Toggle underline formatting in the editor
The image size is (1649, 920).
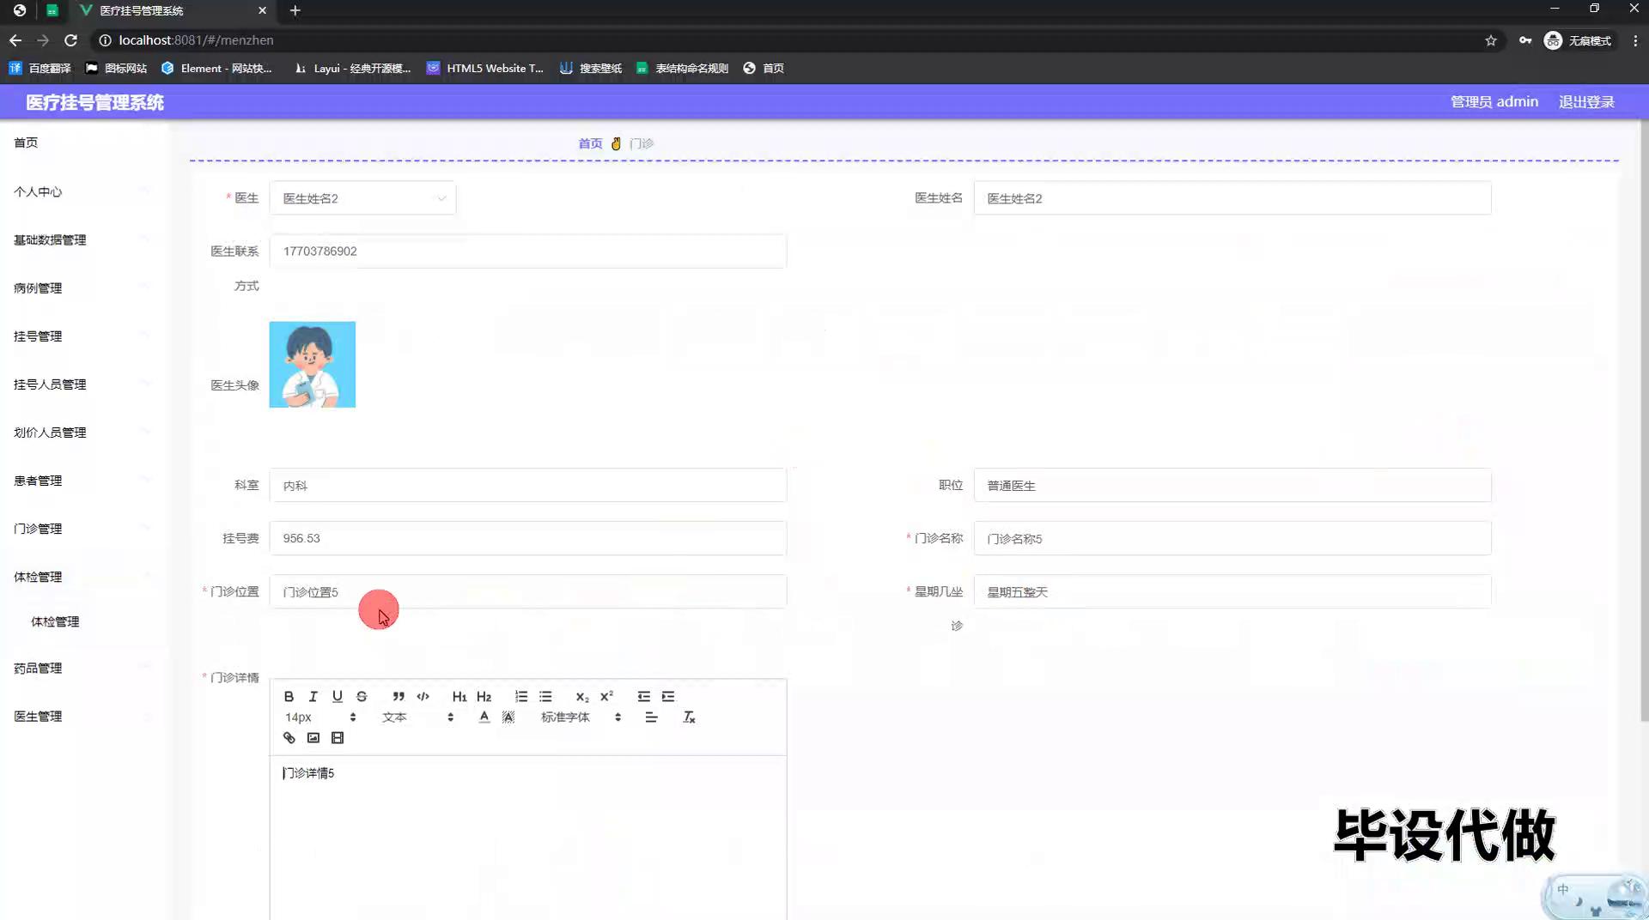[x=338, y=696]
